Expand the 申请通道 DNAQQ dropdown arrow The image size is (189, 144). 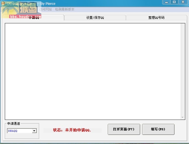[x=34, y=131]
